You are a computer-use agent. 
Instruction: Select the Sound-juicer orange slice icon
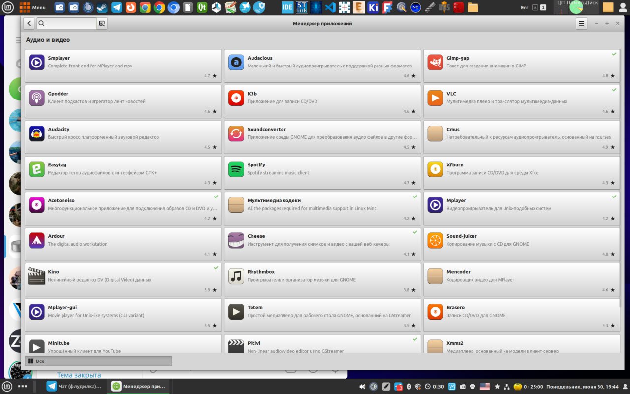[x=435, y=240]
